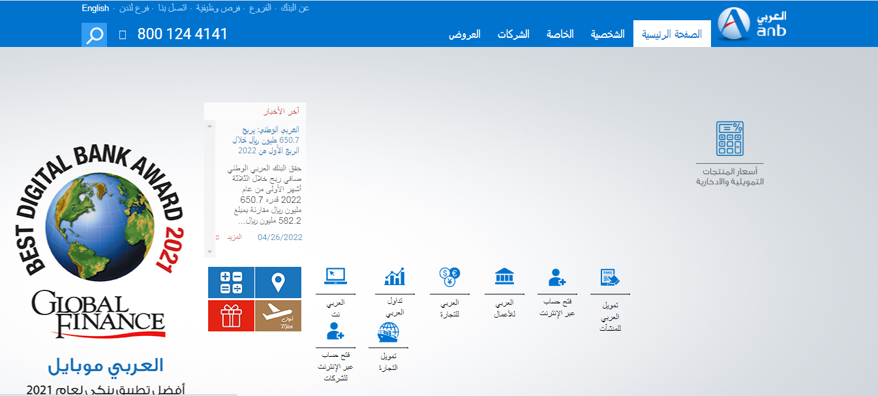The width and height of the screenshot is (878, 396).
Task: Click the SME financing icon (تمويل العربي للمنشآت)
Action: tap(609, 277)
